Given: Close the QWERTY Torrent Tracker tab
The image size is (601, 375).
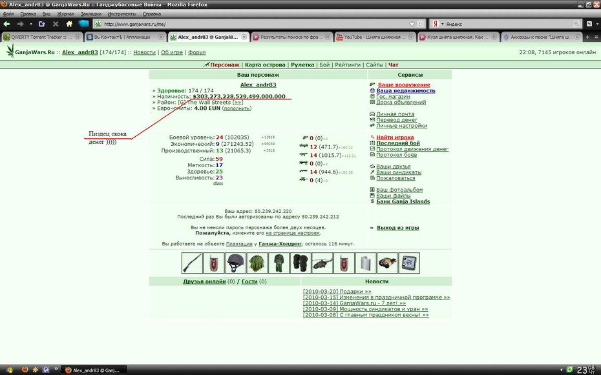Looking at the screenshot, I should (x=78, y=37).
